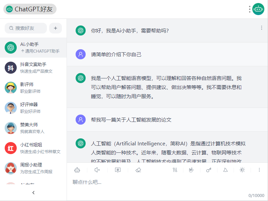Image resolution: width=268 pixels, height=201 pixels.
Task: Click the rock hand gesture icon
Action: click(191, 170)
